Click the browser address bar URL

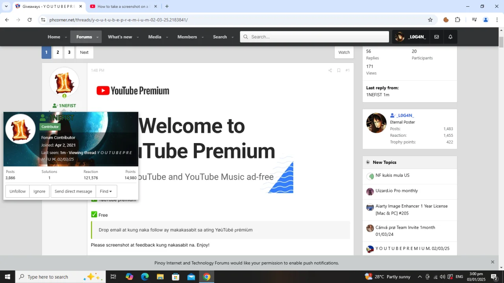coord(119,20)
